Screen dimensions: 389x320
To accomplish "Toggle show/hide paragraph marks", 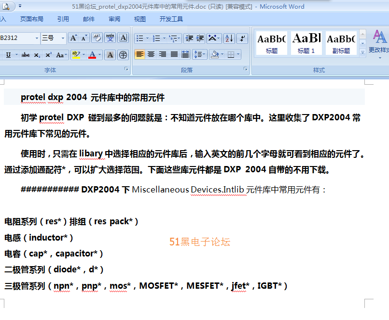I will point(242,38).
